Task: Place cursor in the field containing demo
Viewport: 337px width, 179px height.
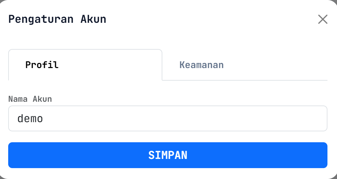Action: point(167,118)
